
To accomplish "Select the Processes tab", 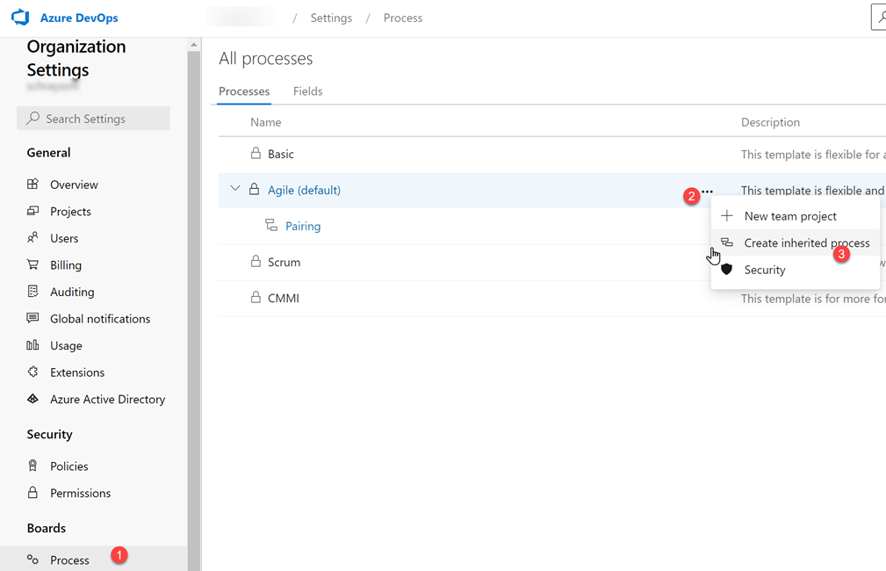I will pyautogui.click(x=244, y=91).
